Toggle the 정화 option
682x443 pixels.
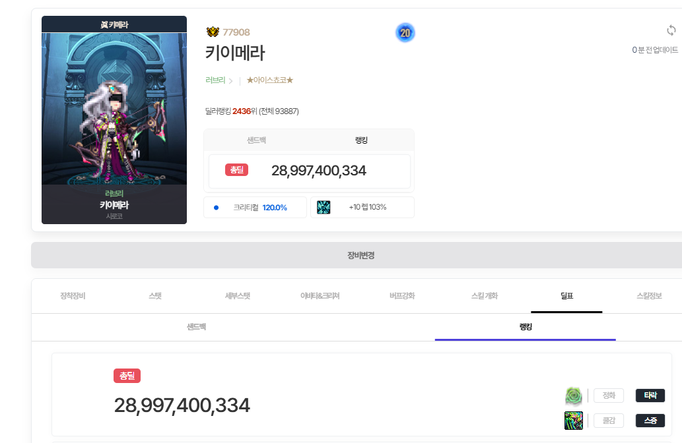(608, 396)
